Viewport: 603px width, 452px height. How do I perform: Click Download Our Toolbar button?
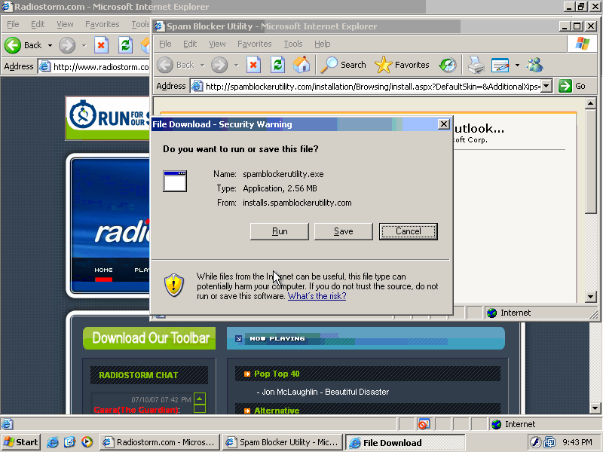pyautogui.click(x=149, y=338)
